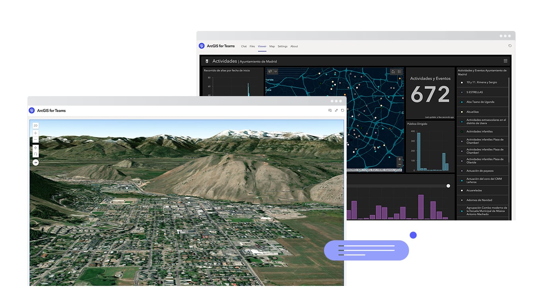Viewport: 543px width, 305px height.
Task: Click tallest bar in Público Dirigido chart
Action: click(419, 152)
